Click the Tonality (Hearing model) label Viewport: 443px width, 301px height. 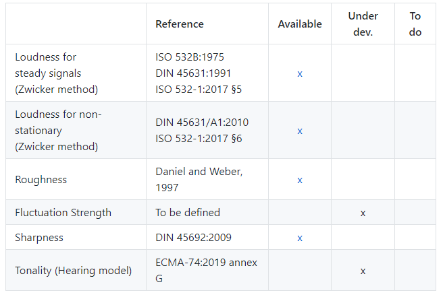pos(73,270)
